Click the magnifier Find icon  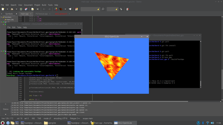point(103,9)
